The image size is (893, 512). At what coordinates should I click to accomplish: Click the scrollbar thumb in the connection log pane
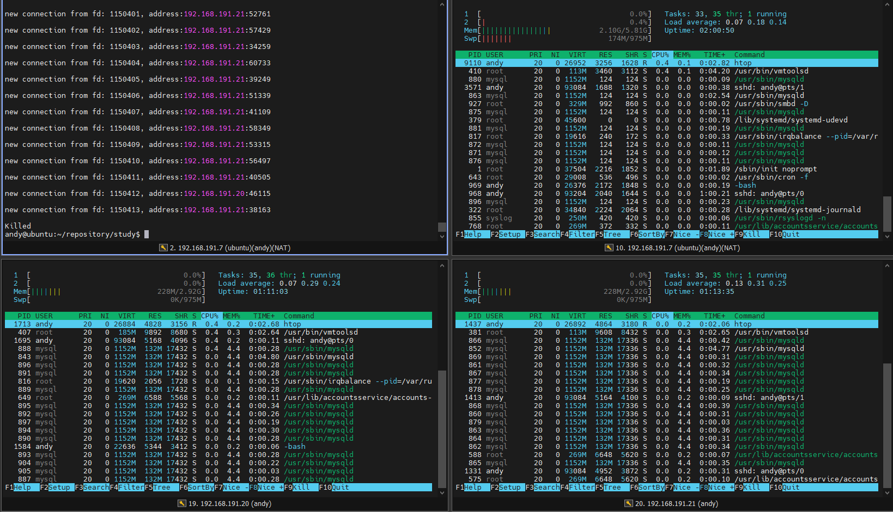tap(442, 227)
